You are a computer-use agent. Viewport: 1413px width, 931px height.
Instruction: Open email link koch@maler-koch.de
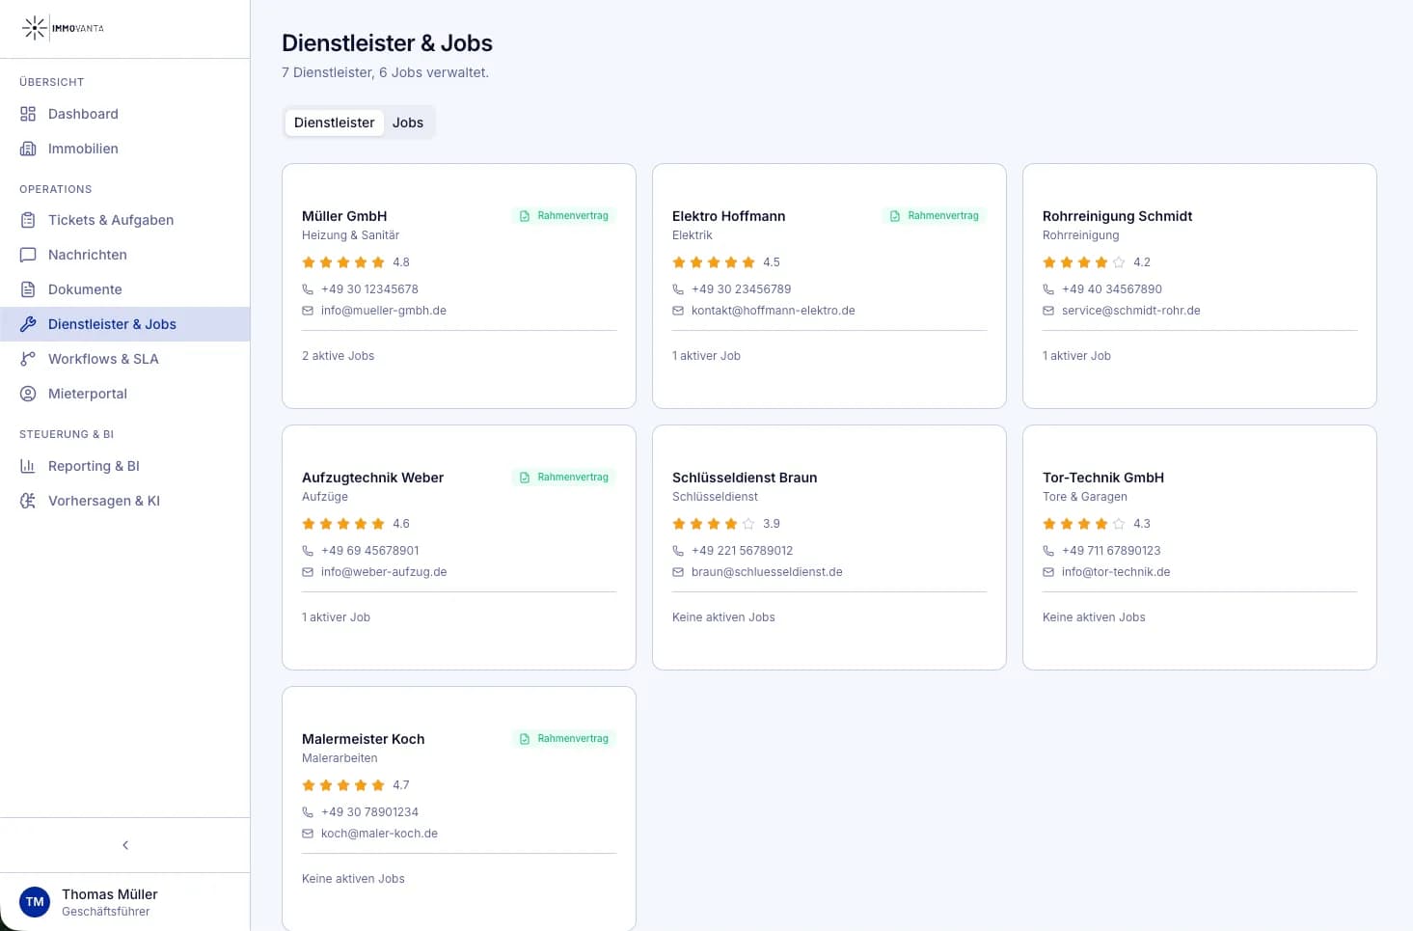click(379, 833)
